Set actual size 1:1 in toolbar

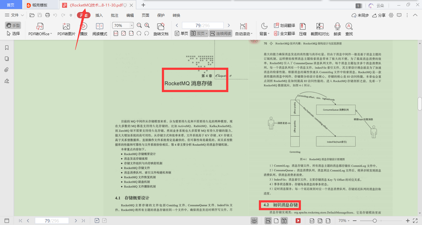(x=116, y=33)
